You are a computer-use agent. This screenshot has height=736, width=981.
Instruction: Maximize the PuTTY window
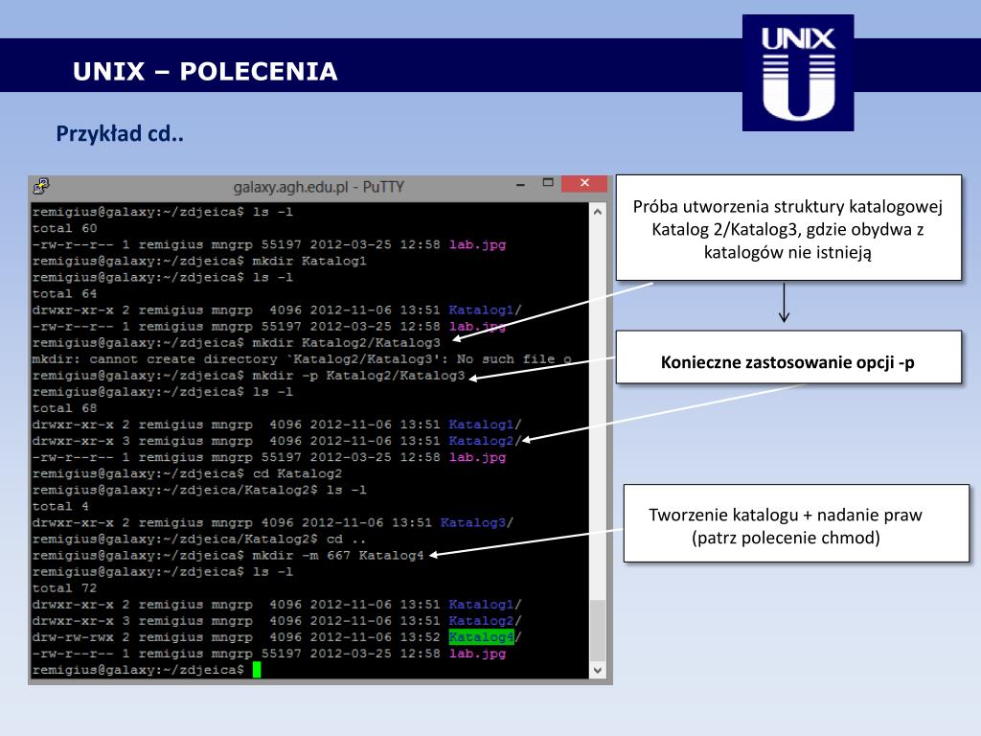click(x=548, y=183)
